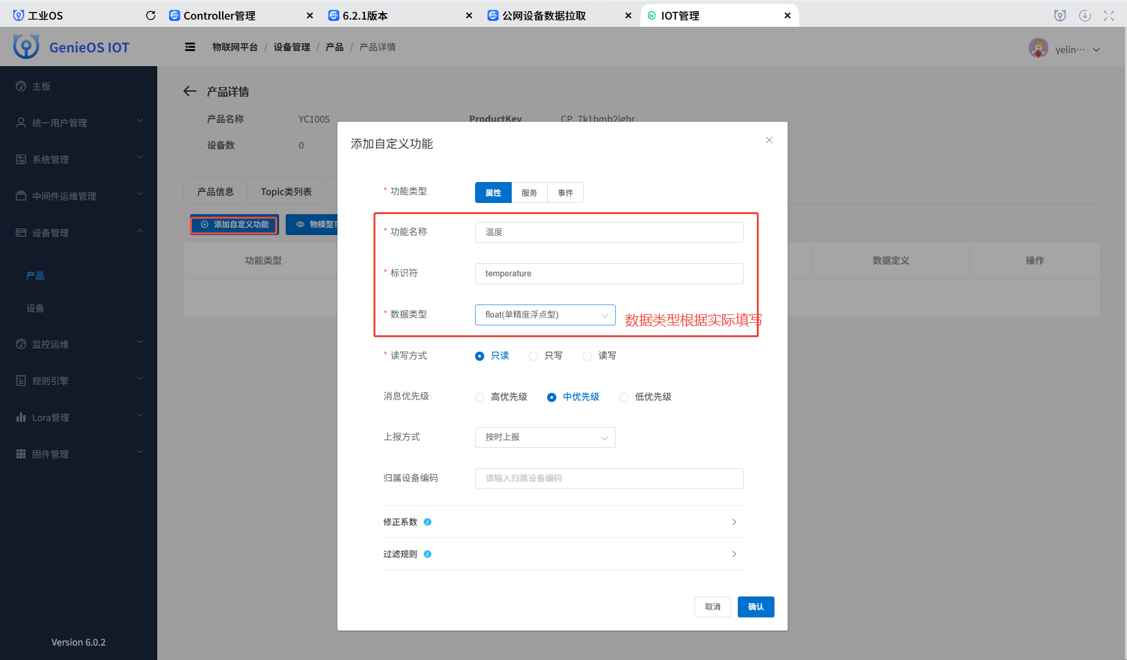
Task: Click the 规则引擎 sidebar icon
Action: (x=20, y=380)
